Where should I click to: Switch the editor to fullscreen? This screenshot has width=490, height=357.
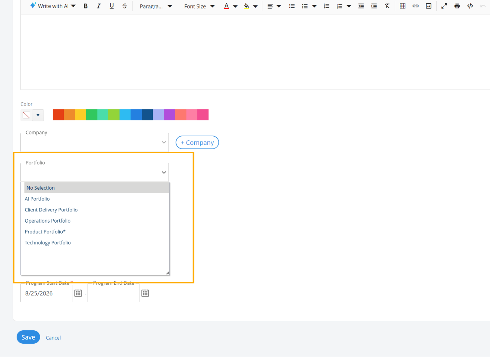444,6
